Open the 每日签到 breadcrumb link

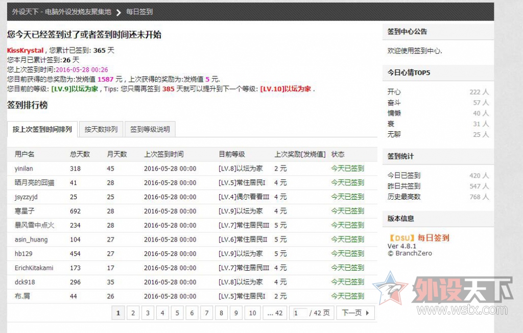coord(139,12)
